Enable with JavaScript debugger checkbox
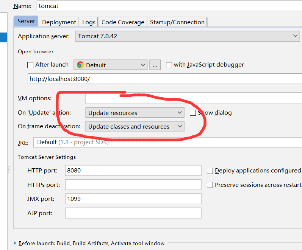Image resolution: width=302 pixels, height=250 pixels. pos(169,65)
